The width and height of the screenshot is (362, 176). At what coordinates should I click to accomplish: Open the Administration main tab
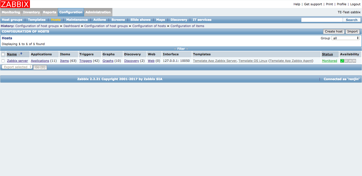tap(98, 12)
